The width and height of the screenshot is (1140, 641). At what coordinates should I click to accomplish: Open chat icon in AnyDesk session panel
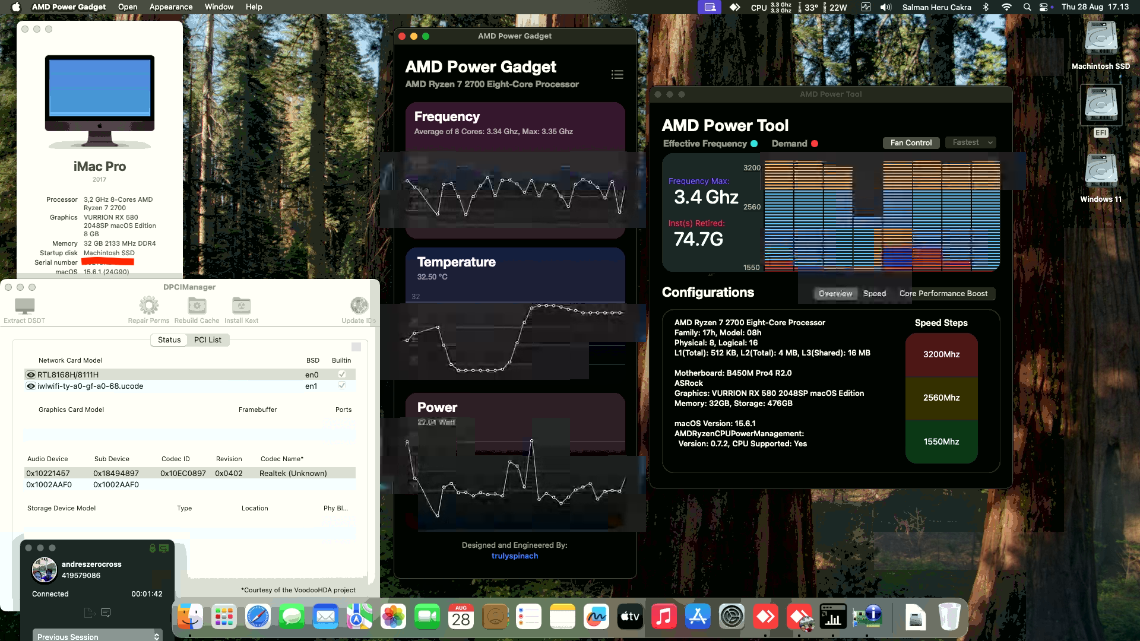[106, 613]
